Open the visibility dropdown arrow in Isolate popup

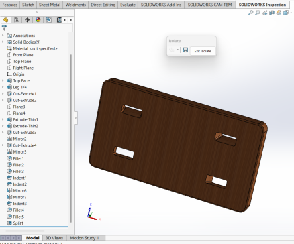[177, 50]
